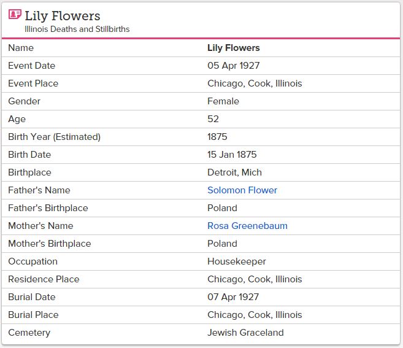Click the Occupation value Housekeeper

237,261
